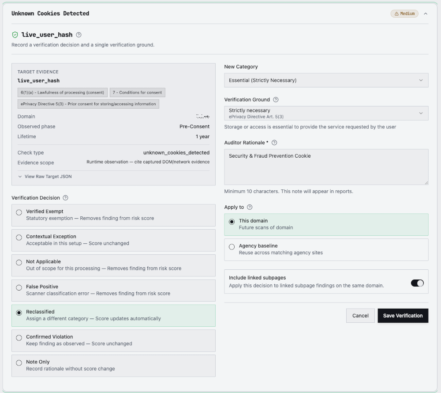The height and width of the screenshot is (393, 441).
Task: Click the Minimum 10 characters hint text
Action: (x=288, y=192)
